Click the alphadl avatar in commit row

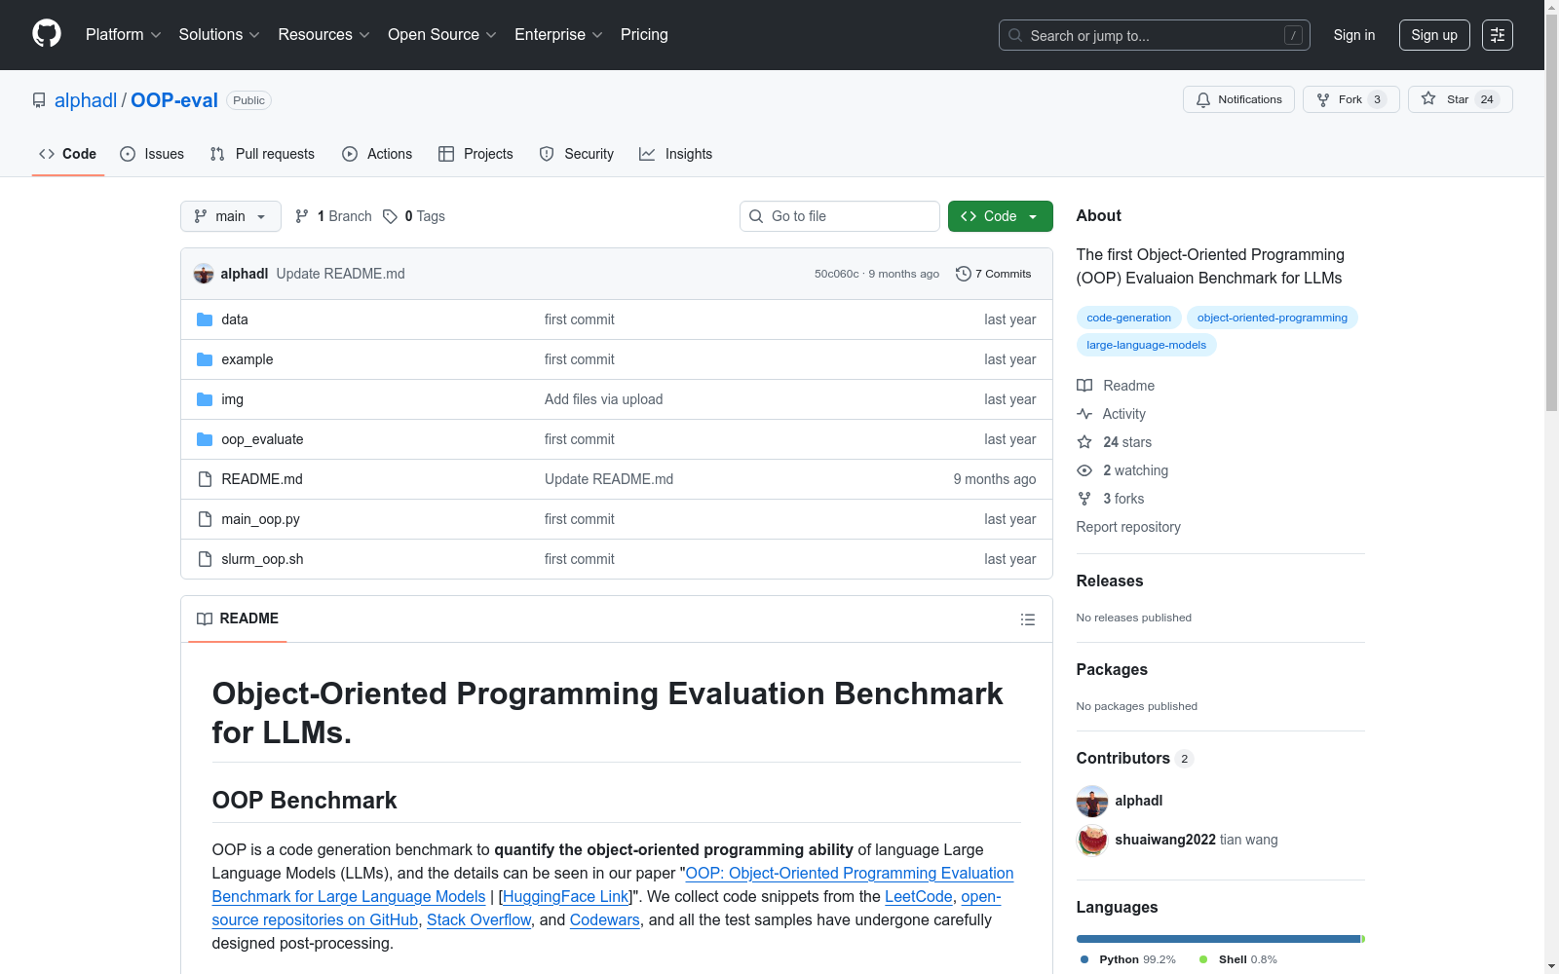(204, 274)
